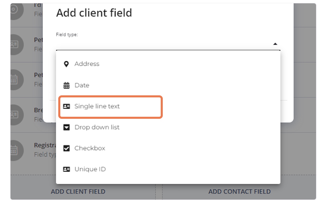Choose Drop down list from the field type options
324x207 pixels.
[97, 127]
